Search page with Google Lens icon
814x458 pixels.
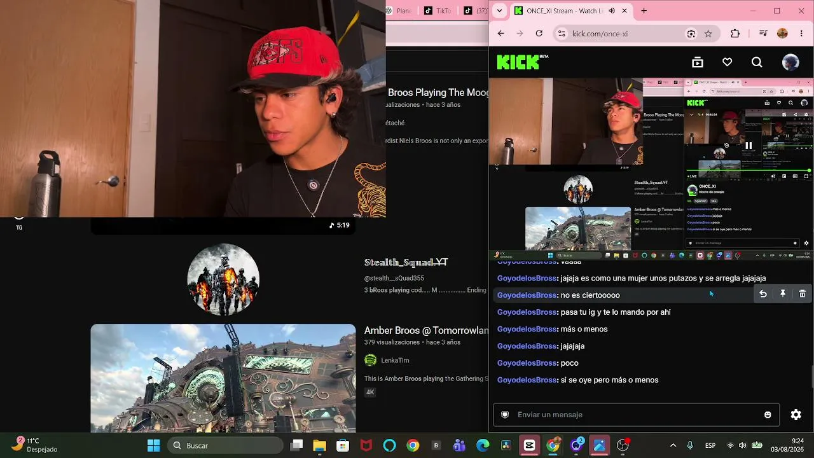point(691,34)
